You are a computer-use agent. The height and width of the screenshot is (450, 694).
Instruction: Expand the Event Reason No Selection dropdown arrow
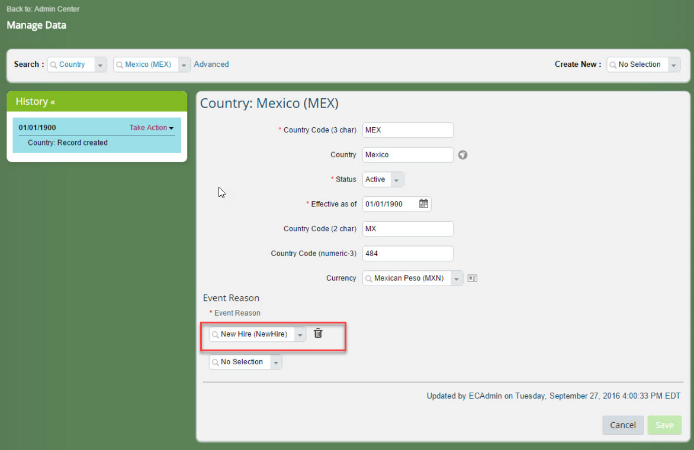[x=276, y=362]
